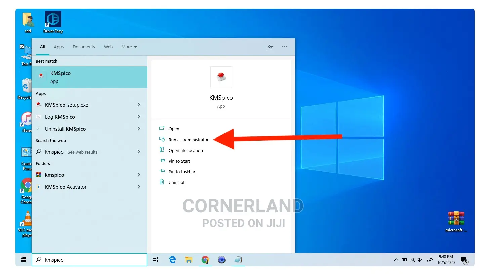Select Pin to Start

(179, 161)
